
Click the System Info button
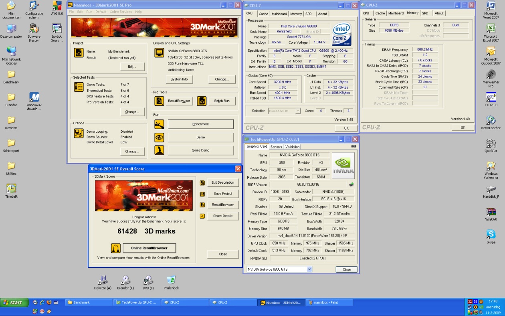[179, 79]
